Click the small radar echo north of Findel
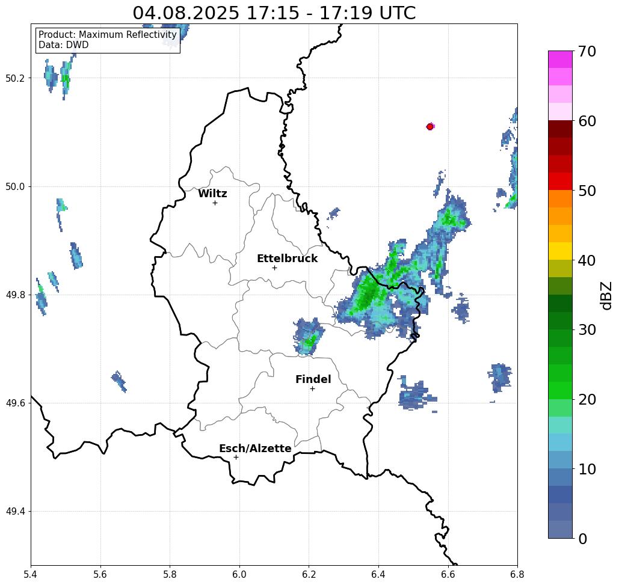619x585 pixels. pos(309,337)
